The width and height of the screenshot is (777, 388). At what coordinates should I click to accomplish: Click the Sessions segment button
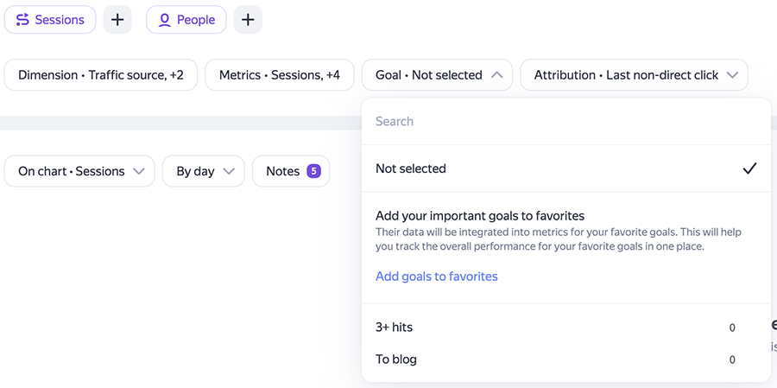[50, 20]
